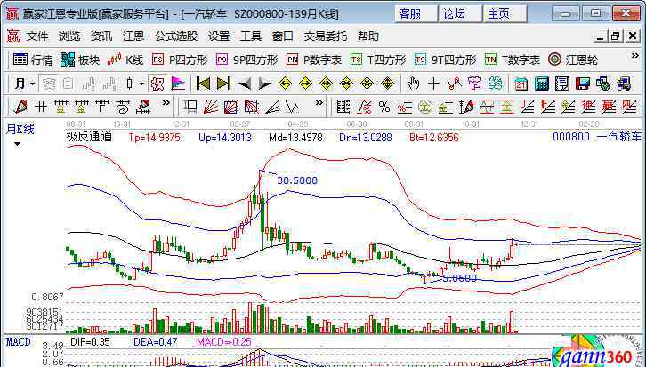Open the calendar icon showing 21
The image size is (646, 367).
click(x=521, y=84)
